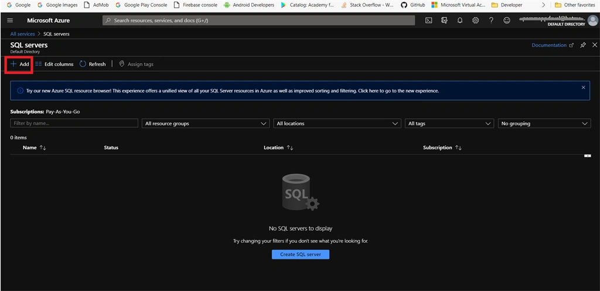
Task: Click the Subscriptions: Pay-As-You-Go text
Action: click(x=45, y=112)
